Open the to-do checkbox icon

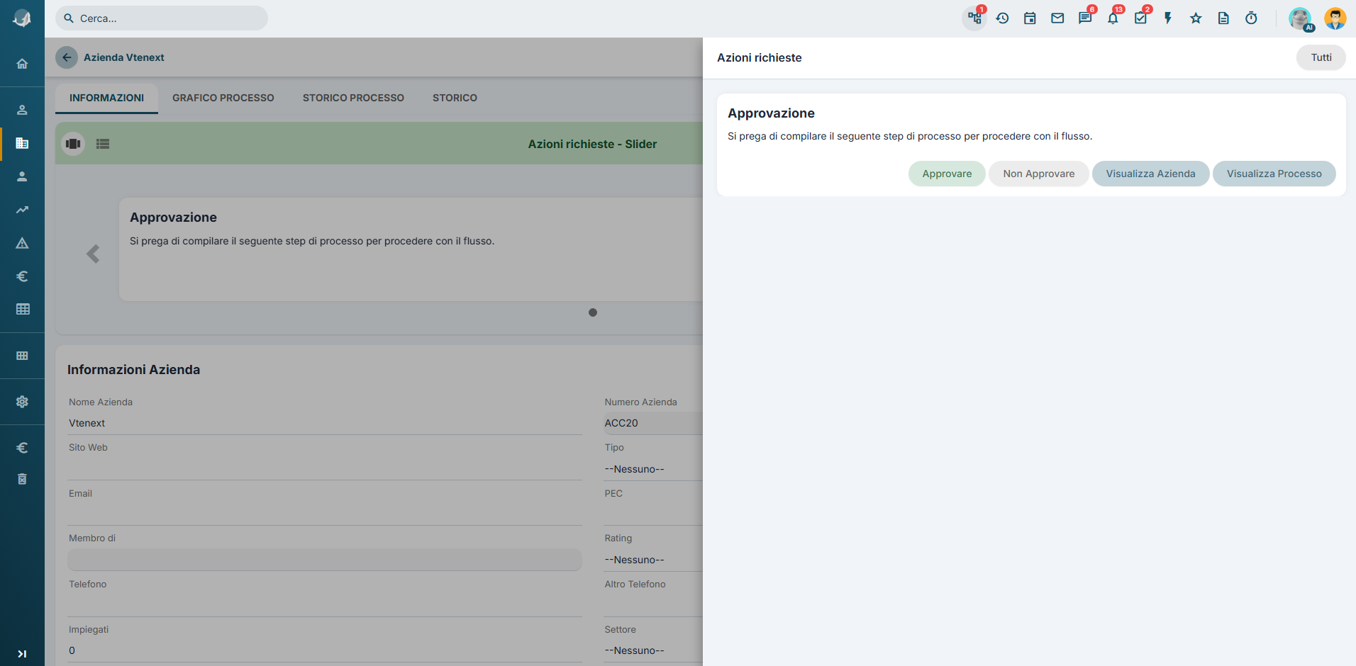[x=1140, y=18]
